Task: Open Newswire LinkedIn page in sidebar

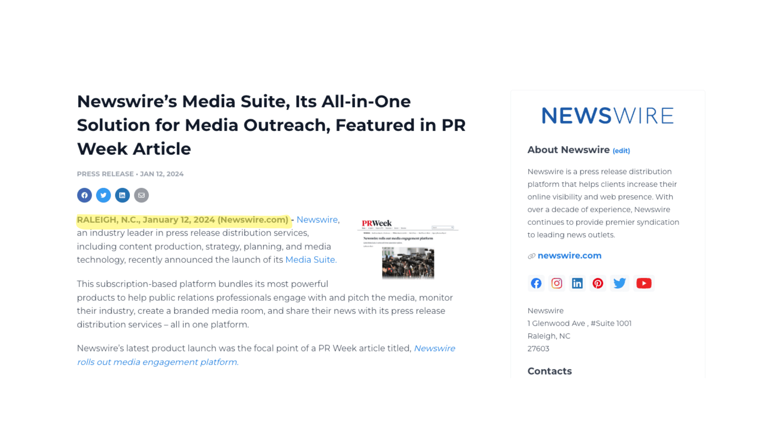Action: point(577,283)
